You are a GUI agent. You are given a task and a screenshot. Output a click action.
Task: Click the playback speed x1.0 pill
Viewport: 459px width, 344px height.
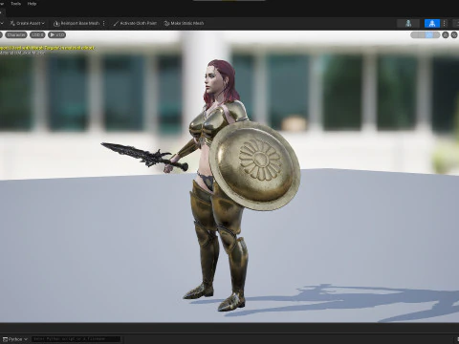[57, 35]
